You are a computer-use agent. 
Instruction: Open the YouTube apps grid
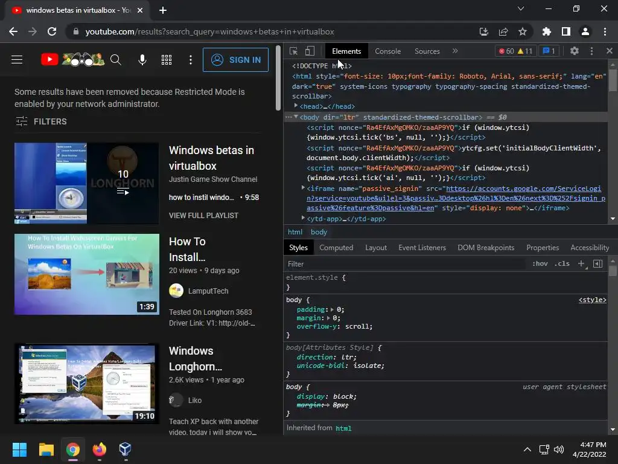coord(167,60)
